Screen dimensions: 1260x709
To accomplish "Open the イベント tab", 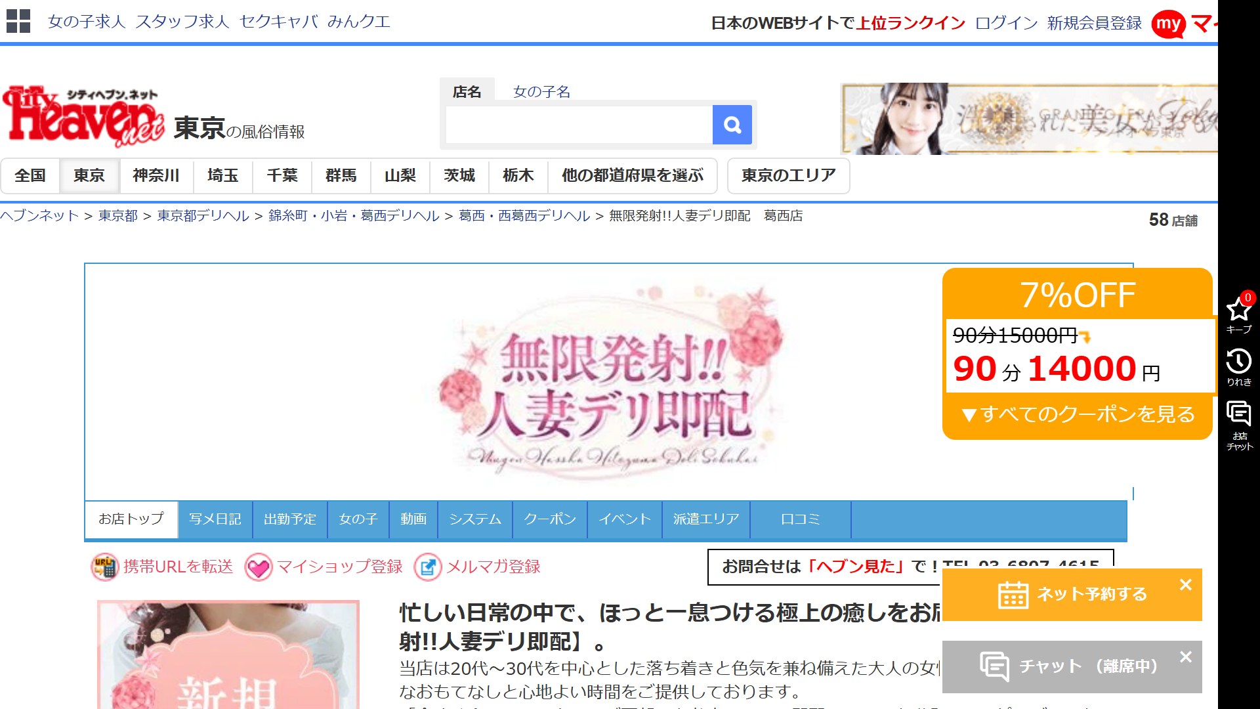I will [625, 519].
